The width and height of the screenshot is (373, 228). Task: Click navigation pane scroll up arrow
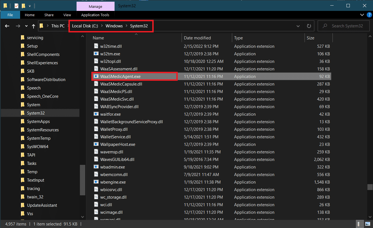coord(83,36)
